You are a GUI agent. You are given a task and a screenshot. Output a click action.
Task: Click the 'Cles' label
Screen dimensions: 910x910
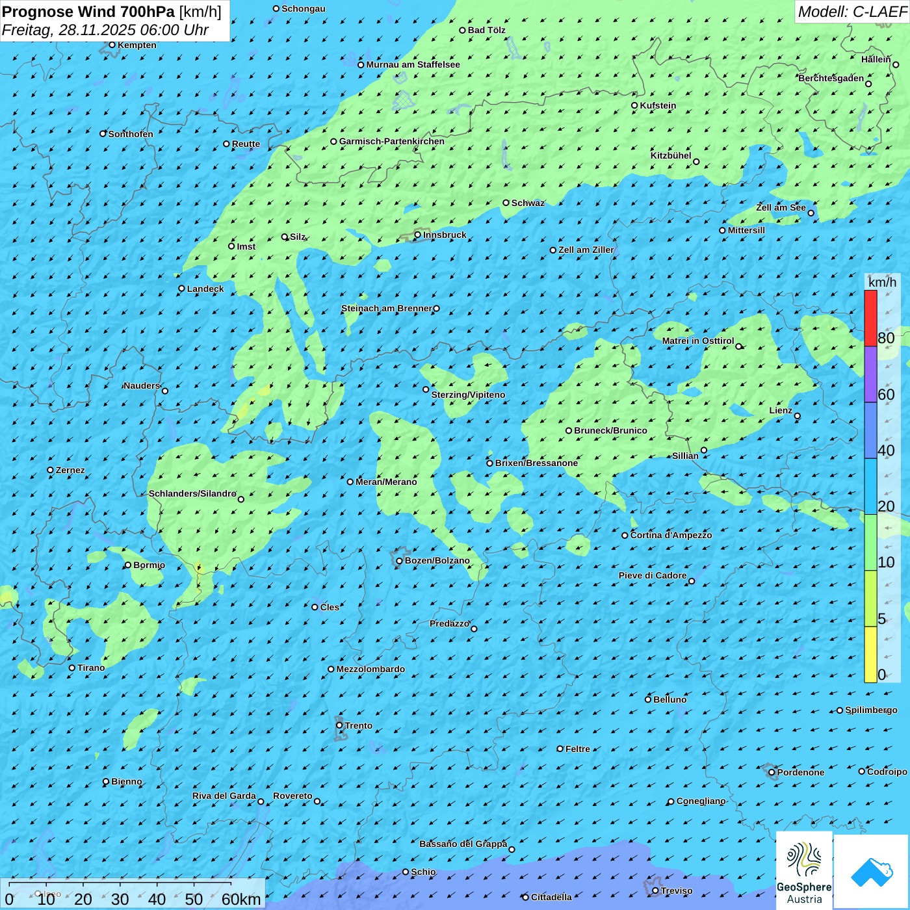pos(330,607)
